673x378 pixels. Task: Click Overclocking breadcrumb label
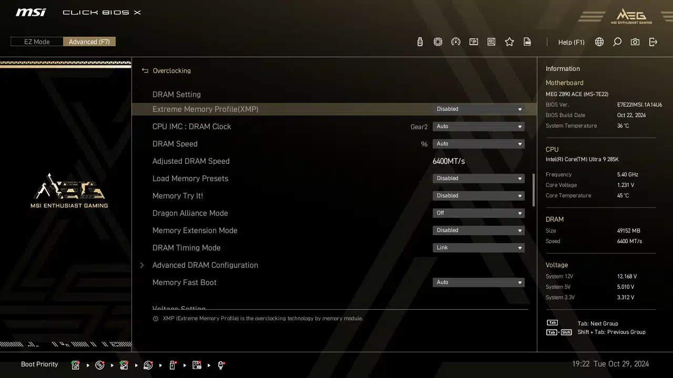(171, 70)
